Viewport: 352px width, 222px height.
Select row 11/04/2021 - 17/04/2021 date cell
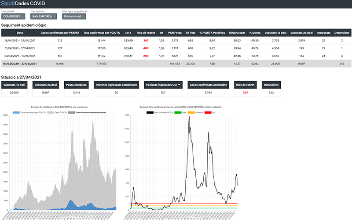(20, 48)
